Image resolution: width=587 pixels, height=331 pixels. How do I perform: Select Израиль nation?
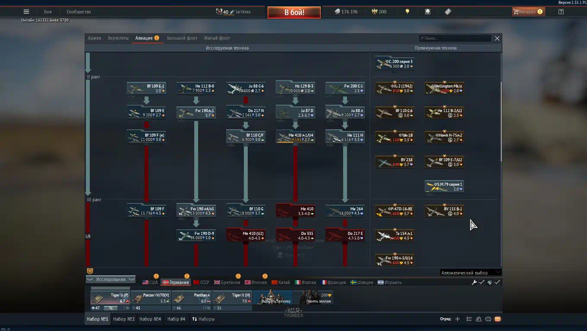(x=390, y=282)
